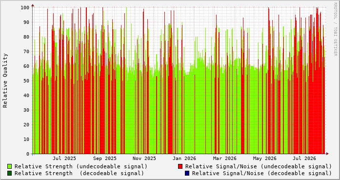Viewport: 340px width, 180px height.
Task: Click the Relative Signal/Noise (decodeable signal) legend text
Action: 262,173
